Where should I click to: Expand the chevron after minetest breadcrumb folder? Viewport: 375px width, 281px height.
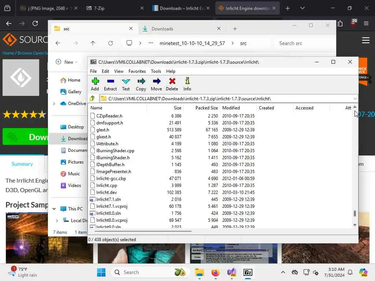coord(233,43)
